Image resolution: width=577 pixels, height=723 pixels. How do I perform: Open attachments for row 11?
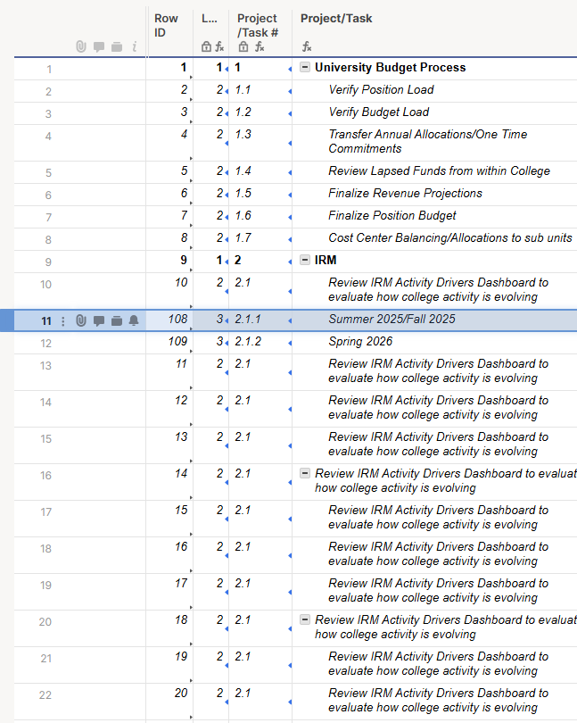[81, 320]
